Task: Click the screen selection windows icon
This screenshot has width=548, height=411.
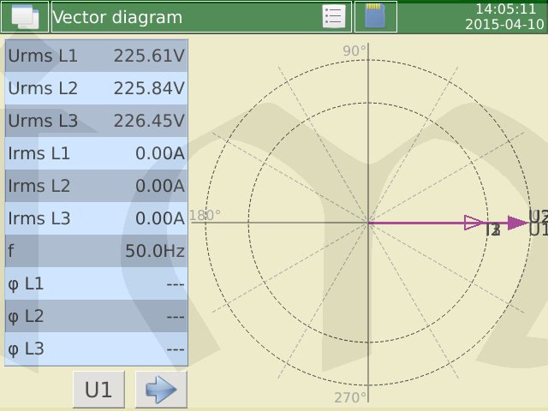Action: 24,17
